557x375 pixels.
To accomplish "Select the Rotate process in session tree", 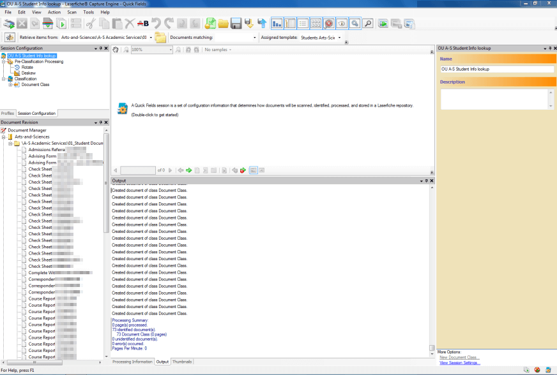I will coord(27,68).
